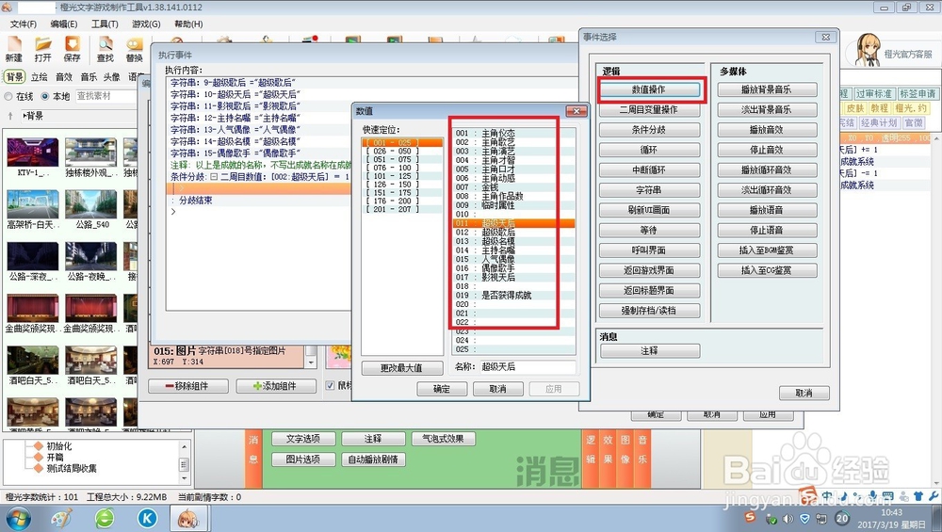
Task: Open the 帮助(H) menu
Action: pos(188,24)
